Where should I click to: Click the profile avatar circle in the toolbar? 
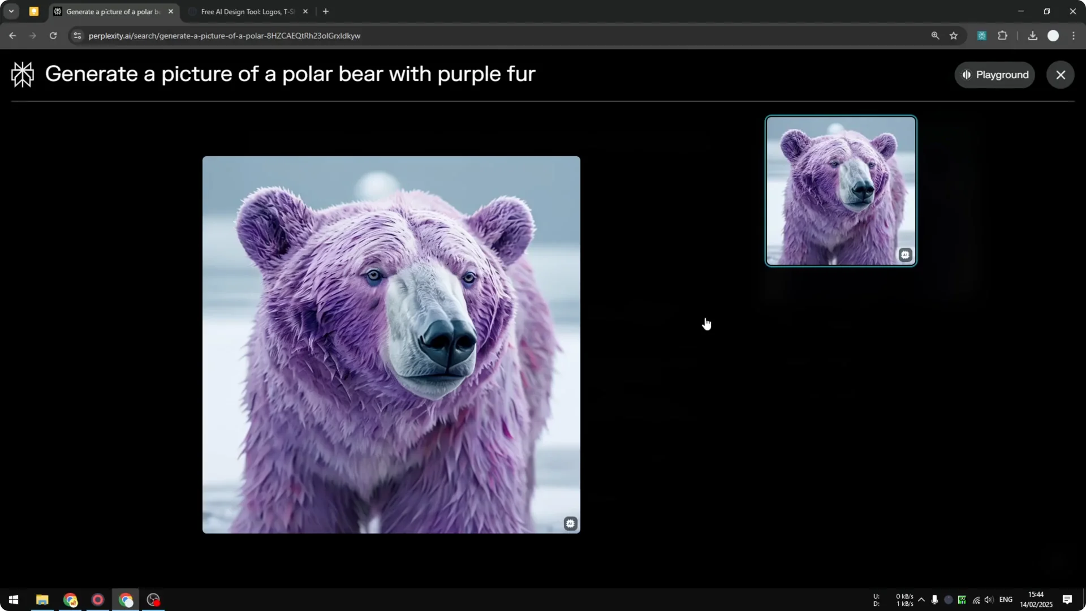(x=1053, y=35)
